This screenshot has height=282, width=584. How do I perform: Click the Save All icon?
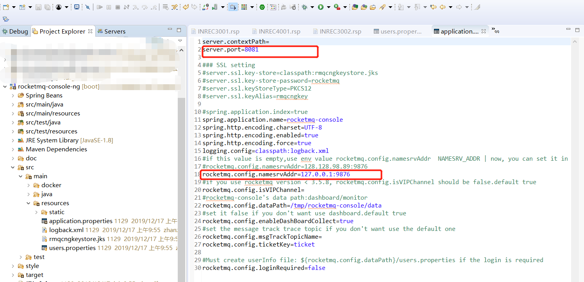coord(47,7)
